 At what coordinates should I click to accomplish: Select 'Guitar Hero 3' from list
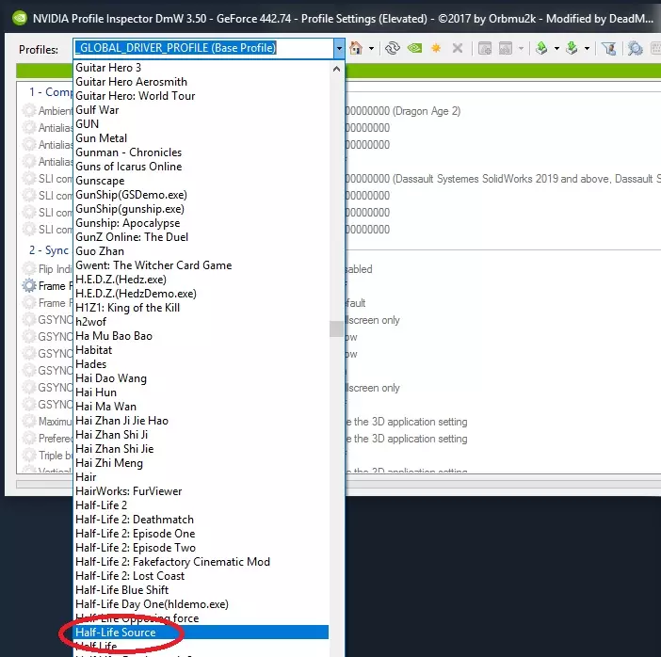(202, 68)
